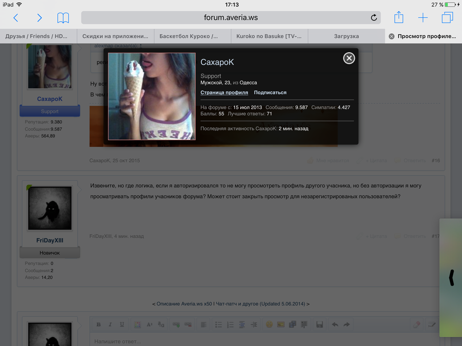Tap the Safari back arrow
462x346 pixels.
pos(16,18)
